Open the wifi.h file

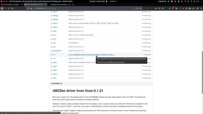(x=55, y=78)
